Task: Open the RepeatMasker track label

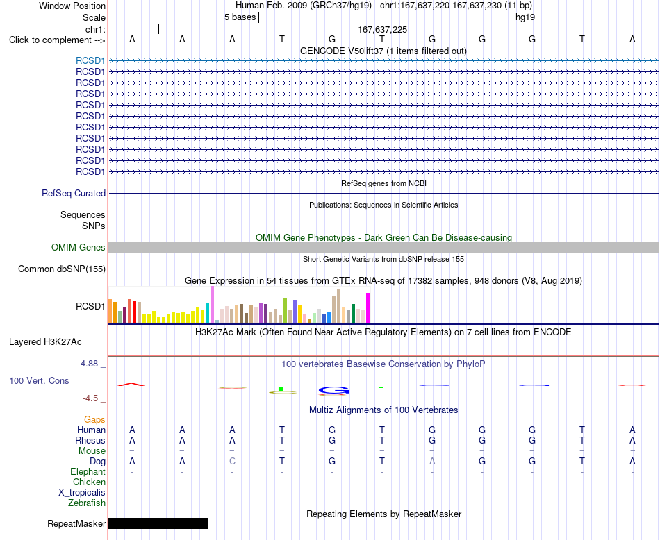Action: [x=76, y=523]
